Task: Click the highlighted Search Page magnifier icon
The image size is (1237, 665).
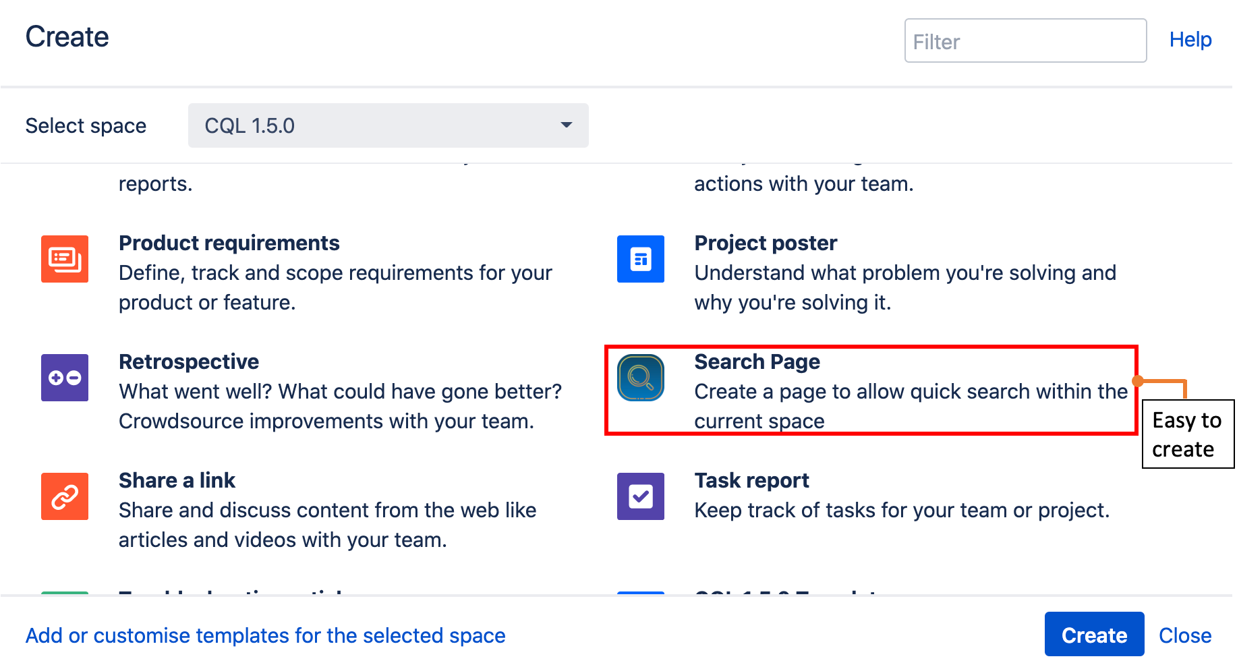Action: 640,378
